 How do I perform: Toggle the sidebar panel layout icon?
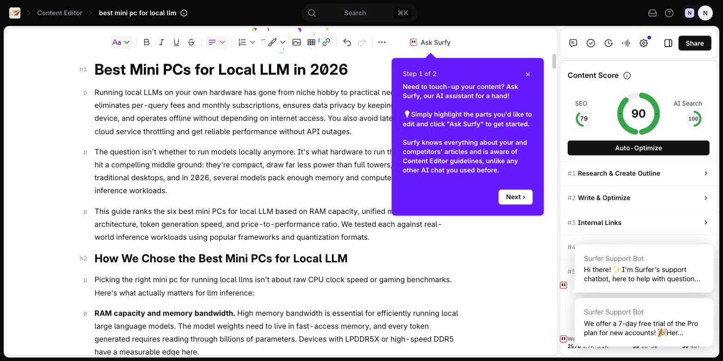click(668, 43)
